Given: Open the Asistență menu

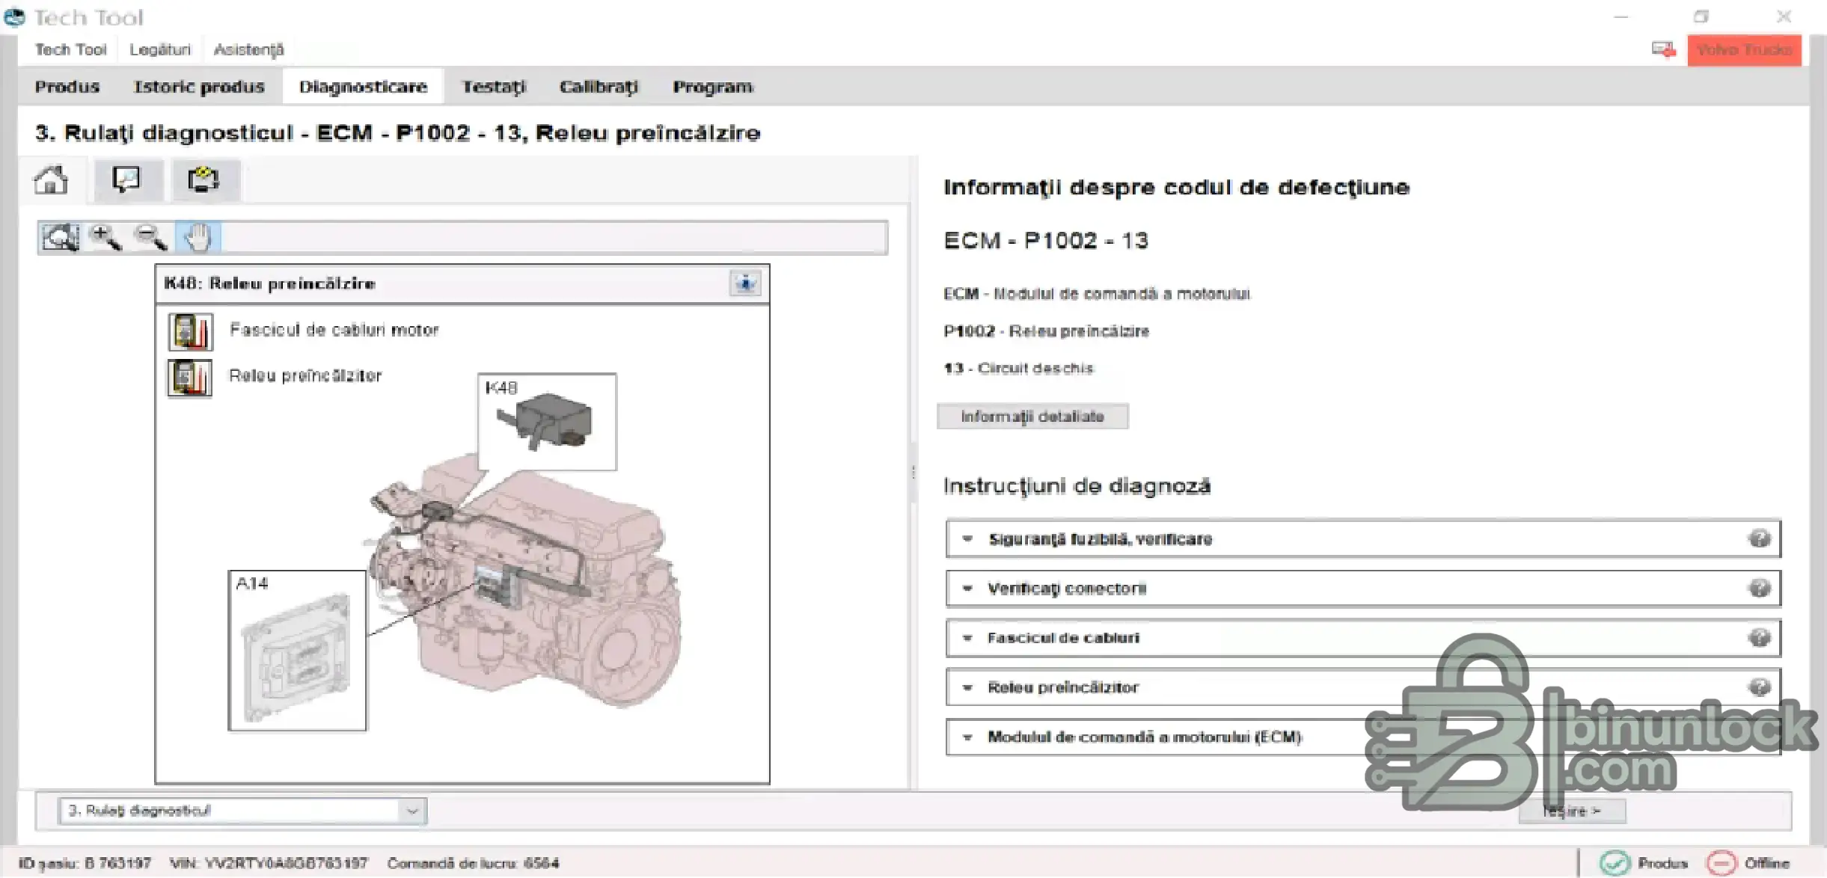Looking at the screenshot, I should tap(248, 50).
